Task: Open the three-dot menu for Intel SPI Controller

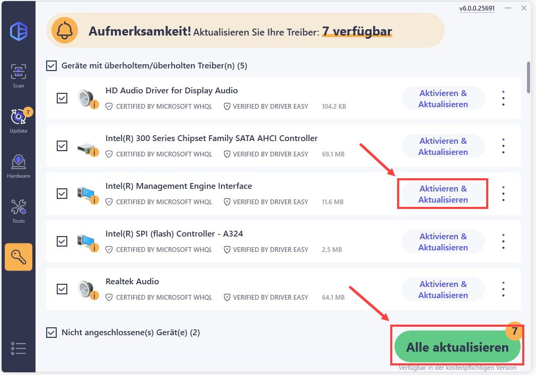Action: [503, 241]
